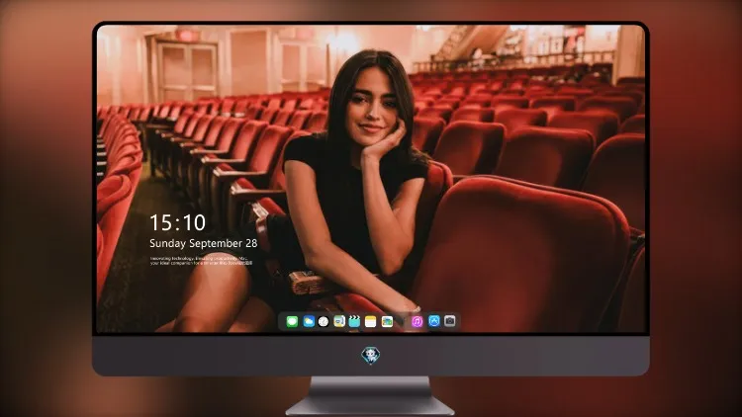Open the green Messages app in dock
This screenshot has width=742, height=417.
pyautogui.click(x=292, y=321)
